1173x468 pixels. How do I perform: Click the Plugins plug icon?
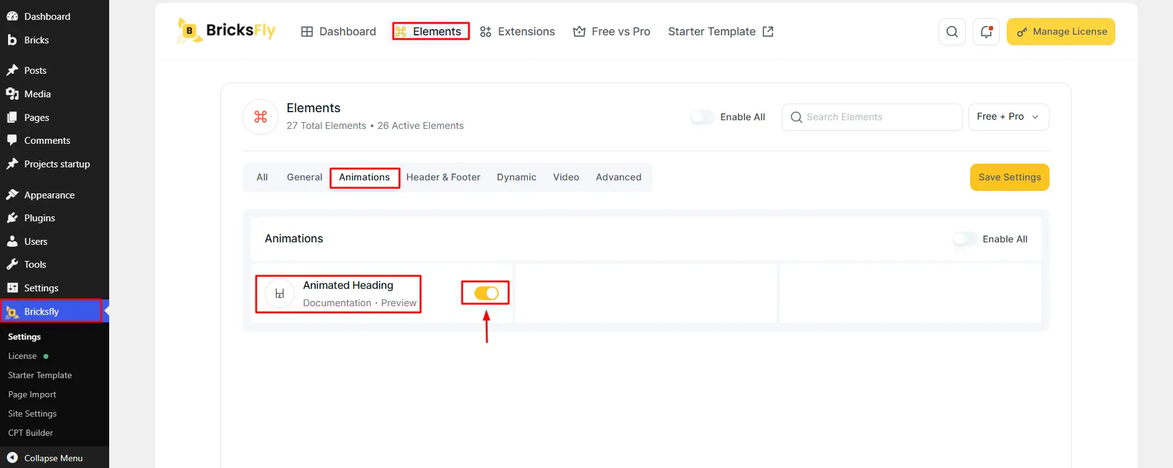[12, 218]
